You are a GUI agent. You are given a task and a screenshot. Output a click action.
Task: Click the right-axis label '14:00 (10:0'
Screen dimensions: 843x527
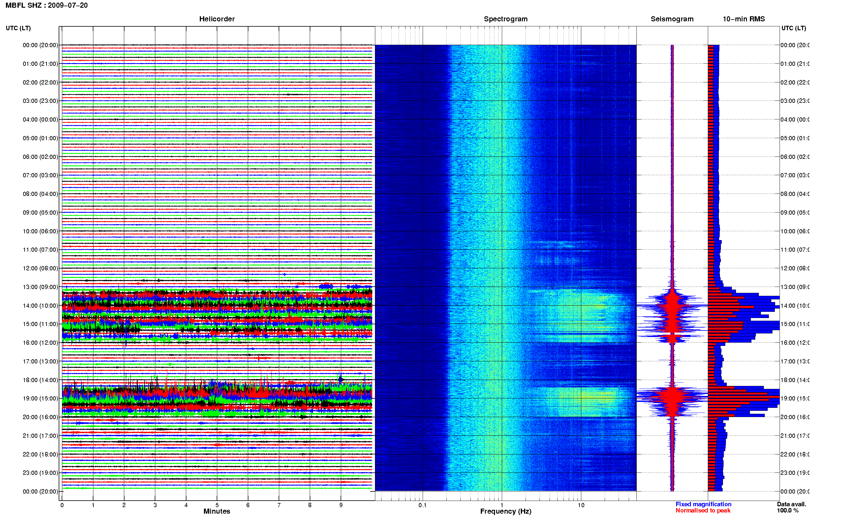point(795,306)
